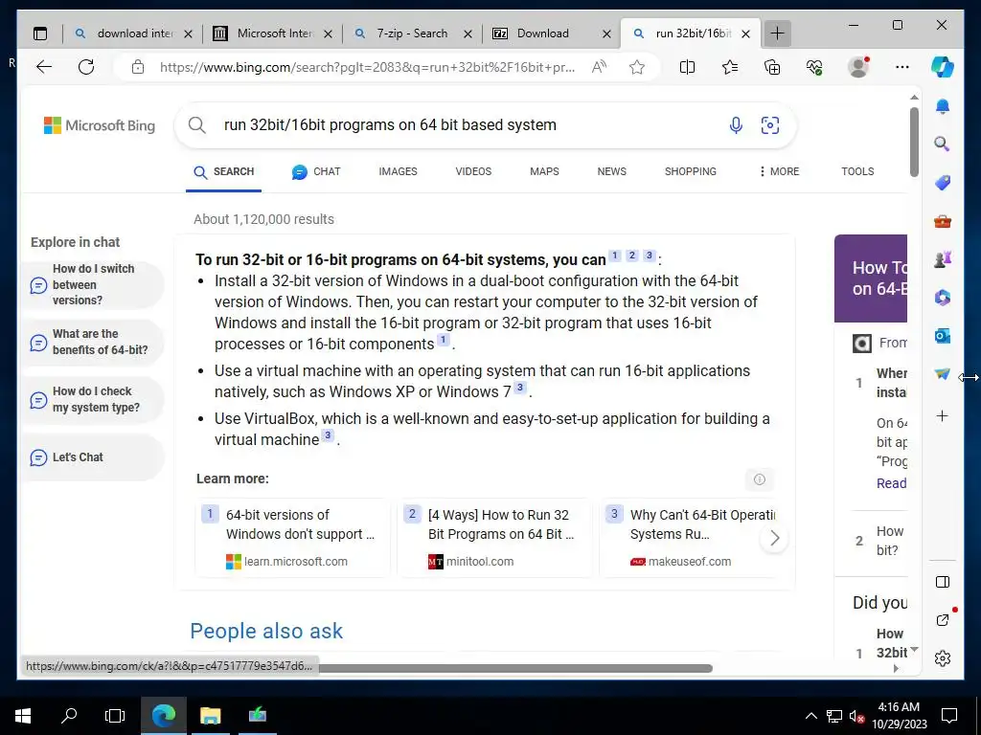The image size is (981, 735).
Task: Open sidebar settings gear
Action: pyautogui.click(x=943, y=658)
